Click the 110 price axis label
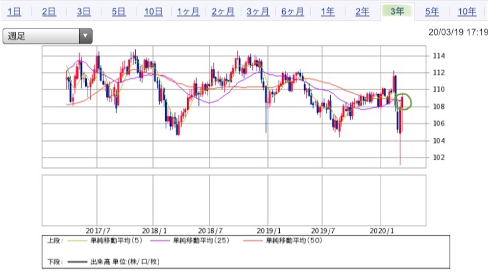 point(439,89)
